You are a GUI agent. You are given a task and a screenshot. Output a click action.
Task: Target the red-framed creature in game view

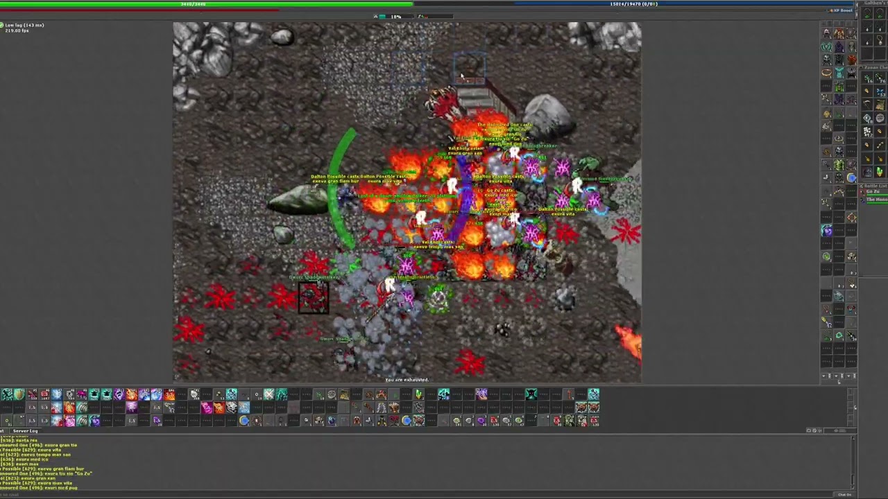(313, 298)
